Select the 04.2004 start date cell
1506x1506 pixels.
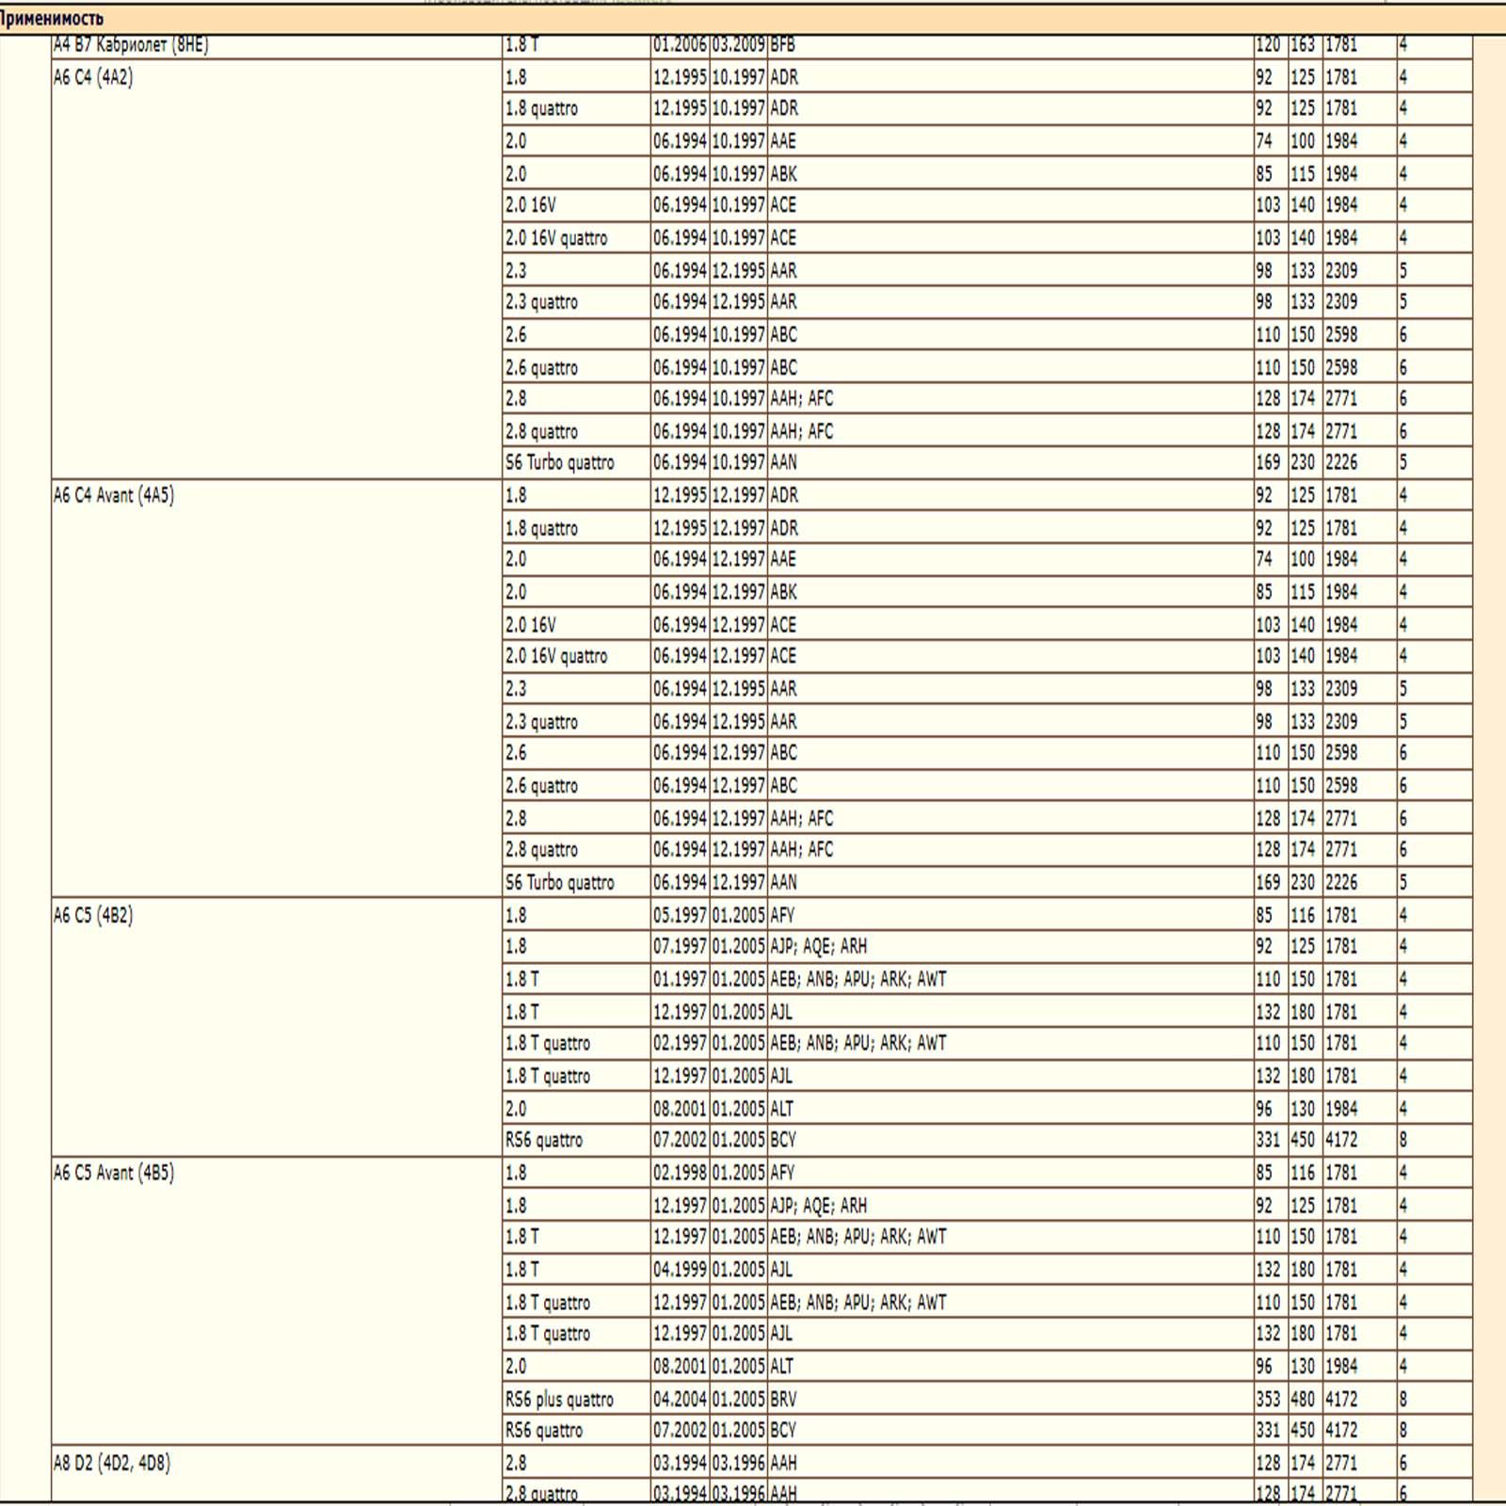[680, 1400]
